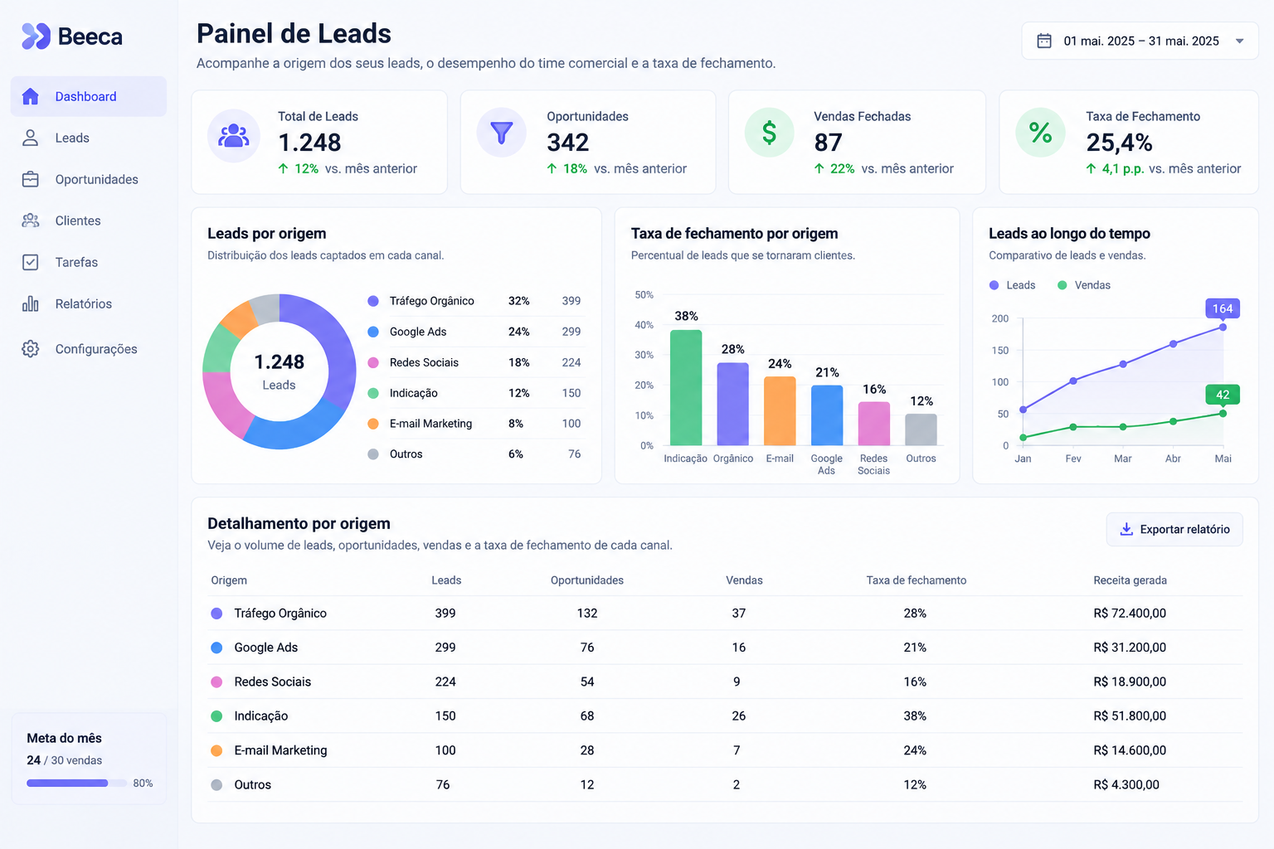Toggle Leads series in line chart legend
Viewport: 1274px width, 849px height.
point(1013,285)
